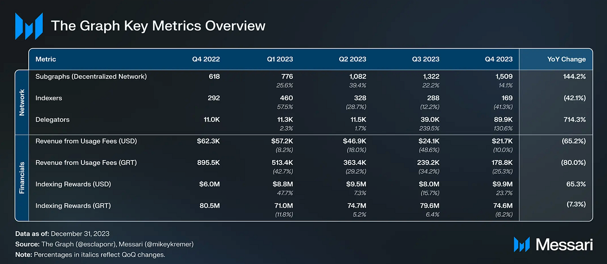
Task: Click the YoY Change column header
Action: [567, 59]
